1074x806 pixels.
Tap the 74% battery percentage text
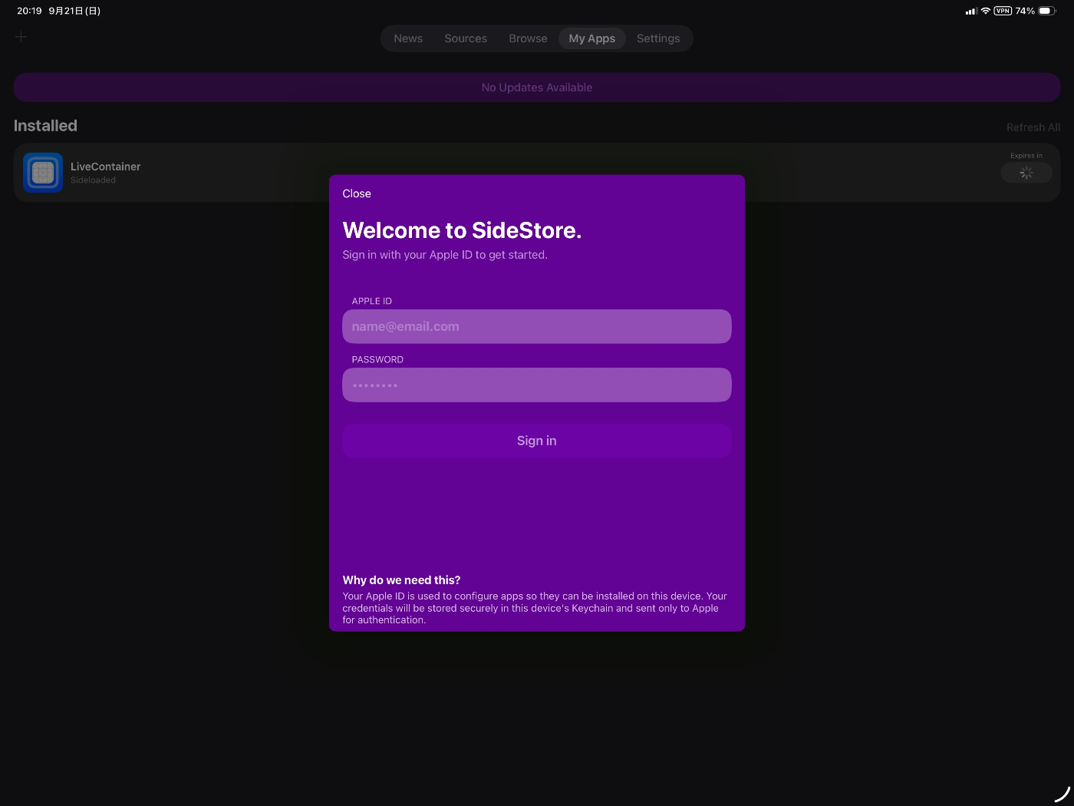coord(1025,11)
